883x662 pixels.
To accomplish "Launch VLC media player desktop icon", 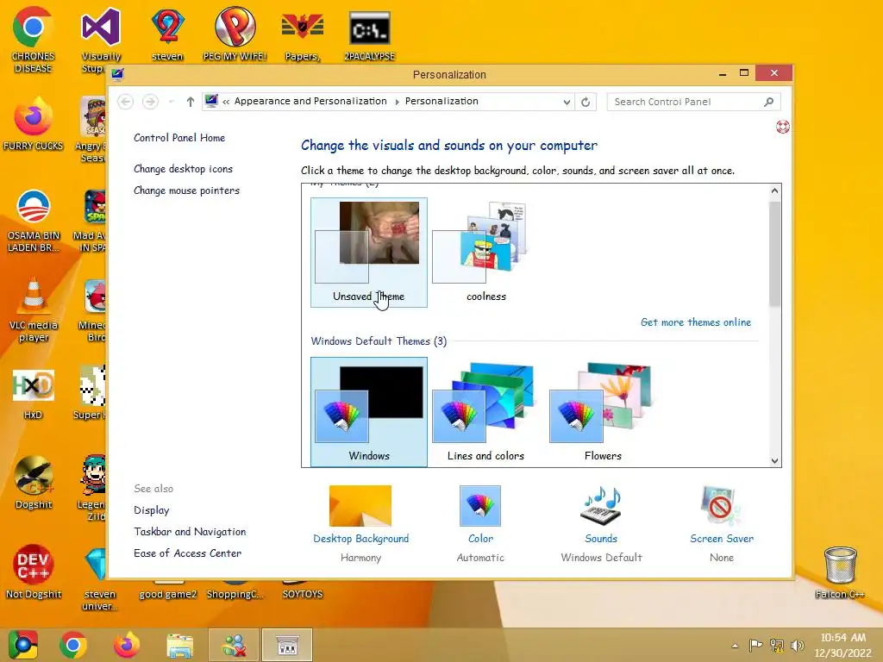I will pyautogui.click(x=33, y=309).
